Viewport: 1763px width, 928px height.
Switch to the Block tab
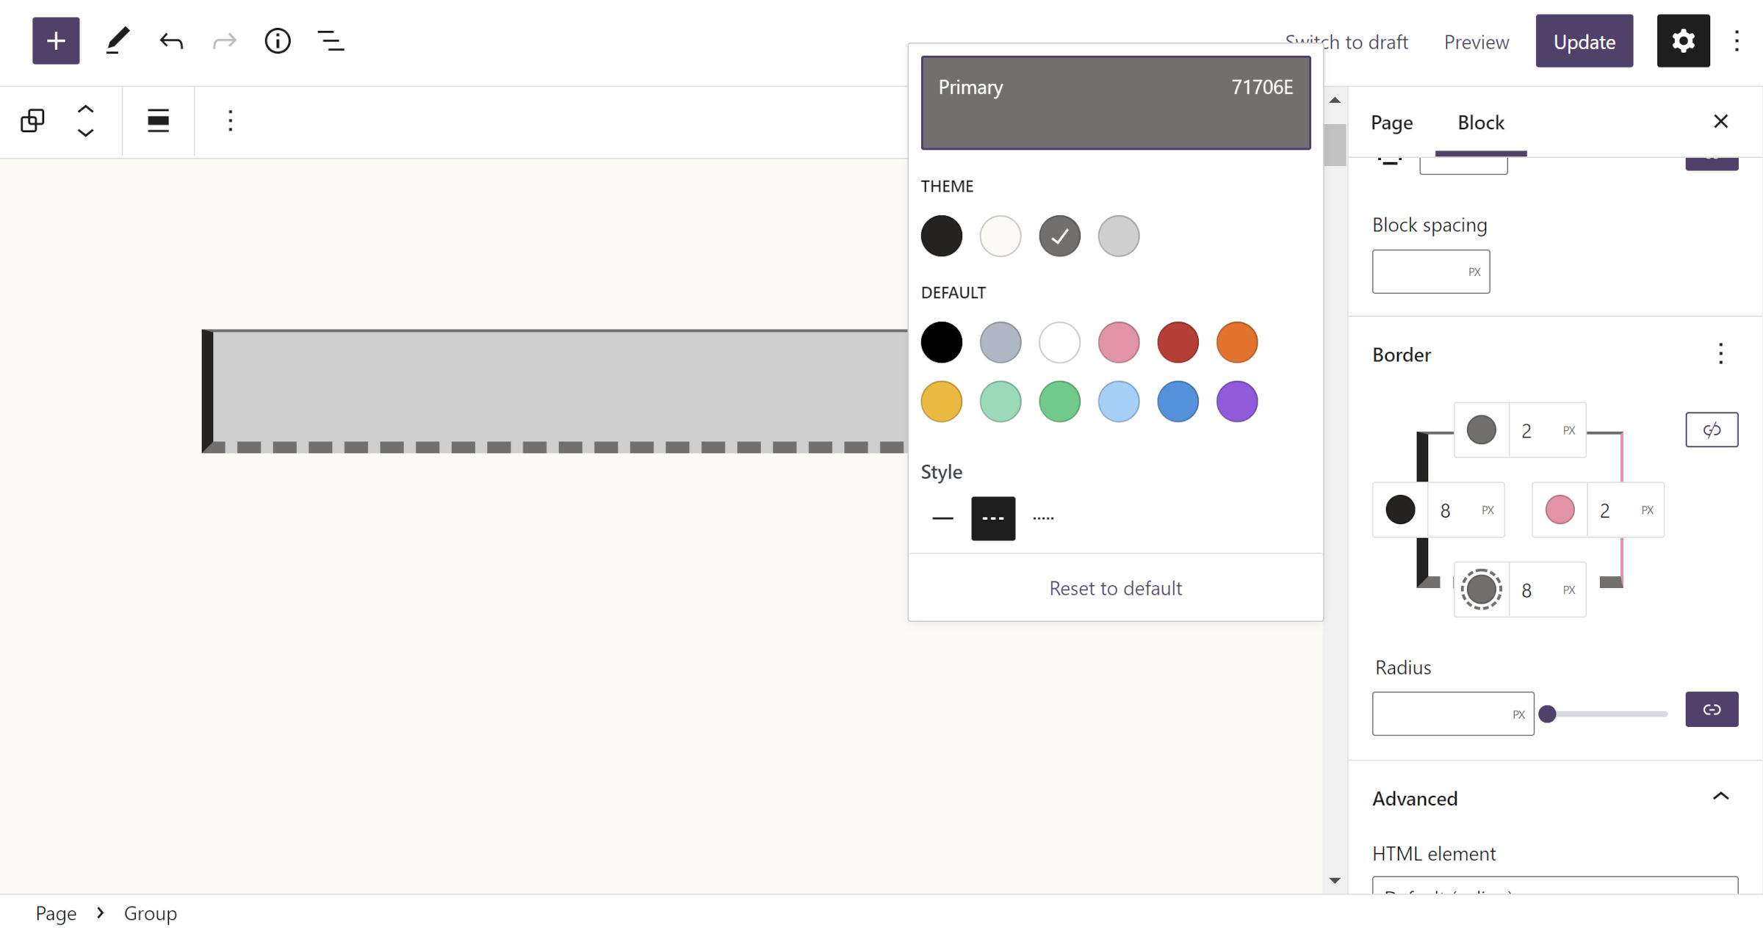click(x=1480, y=123)
